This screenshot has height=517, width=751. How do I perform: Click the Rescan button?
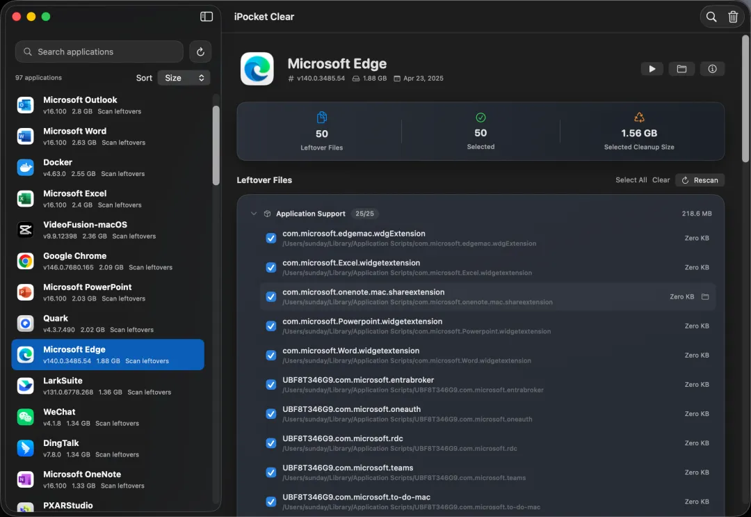(700, 180)
